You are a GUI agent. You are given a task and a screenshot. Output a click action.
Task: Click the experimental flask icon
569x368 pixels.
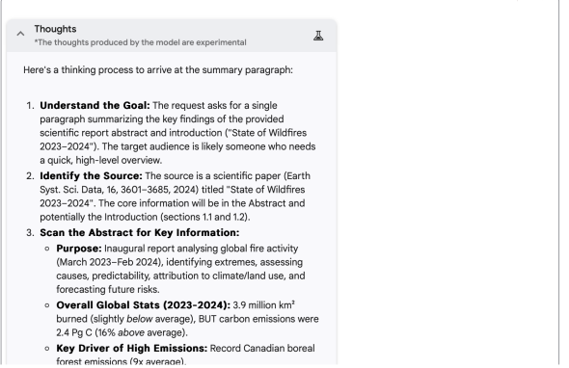point(318,36)
